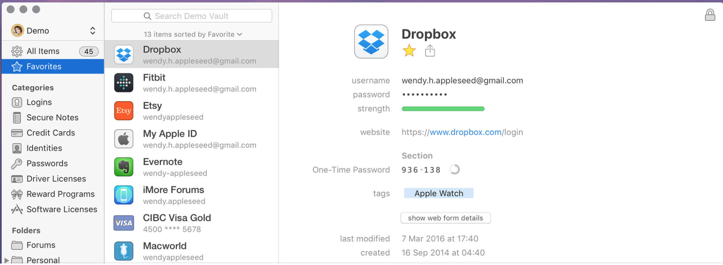Select the My Apple ID item
This screenshot has height=265, width=723.
pos(192,139)
